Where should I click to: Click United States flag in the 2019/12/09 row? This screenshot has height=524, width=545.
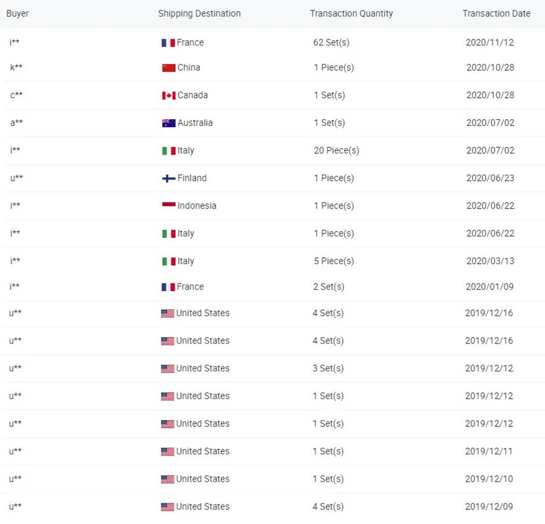coord(167,507)
